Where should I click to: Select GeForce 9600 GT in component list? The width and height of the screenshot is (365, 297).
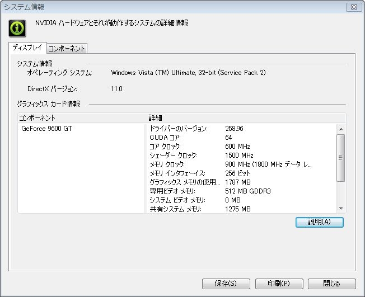pos(47,129)
